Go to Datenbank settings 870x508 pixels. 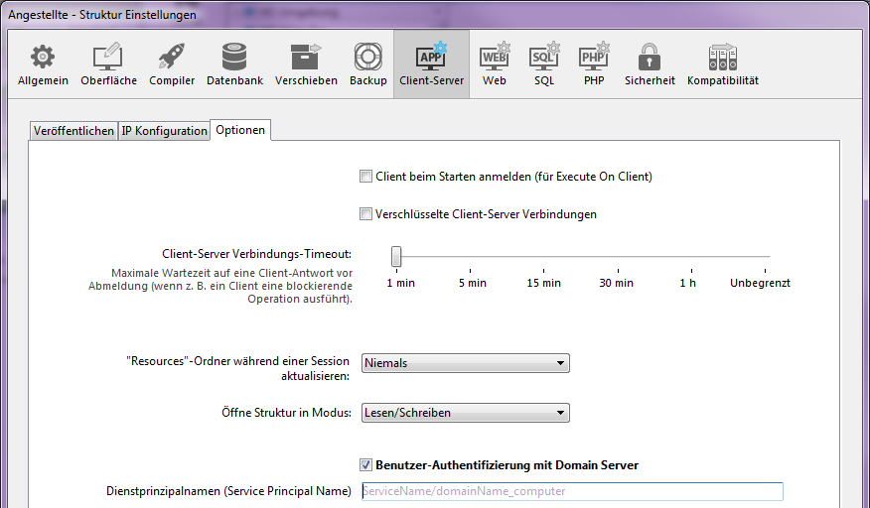(234, 64)
